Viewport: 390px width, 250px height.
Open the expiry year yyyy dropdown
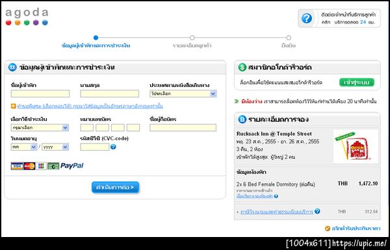tap(55, 147)
